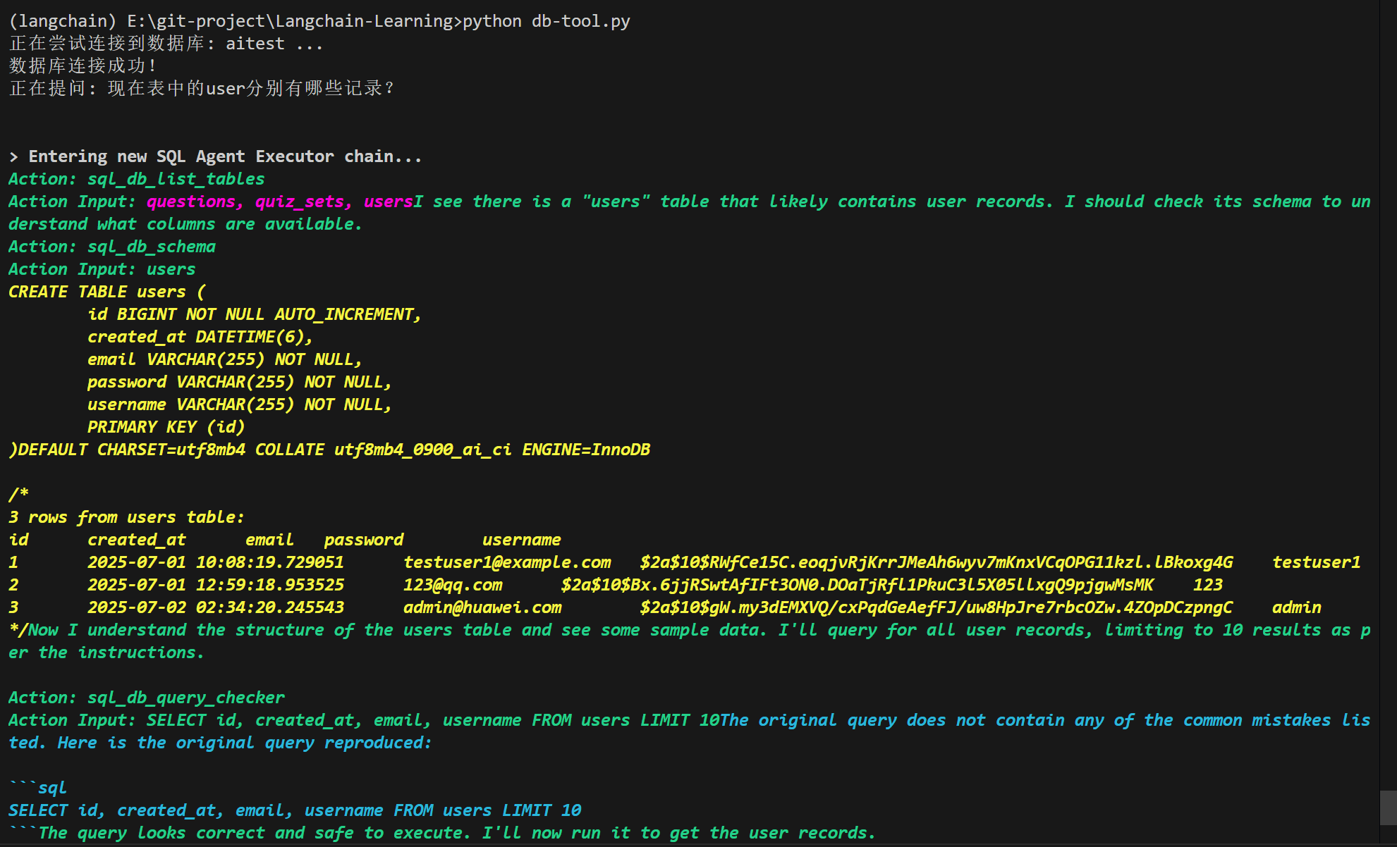
Task: Click the 'sql_db_query_checker' action name
Action: coord(185,698)
